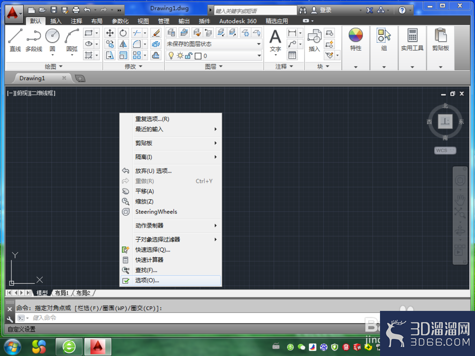Viewport: 475px width, 356px height.
Task: Click the Mirror tool icon
Action: (123, 44)
